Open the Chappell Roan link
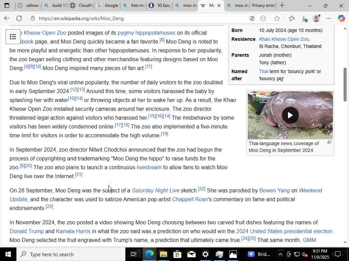 (190, 199)
